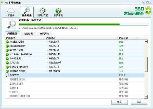Click the 扫描类型 column header

(x=25, y=38)
